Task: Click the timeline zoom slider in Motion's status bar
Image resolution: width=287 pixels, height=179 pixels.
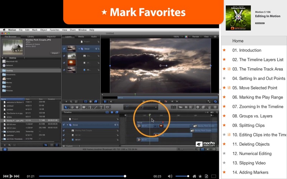Action: [187, 149]
